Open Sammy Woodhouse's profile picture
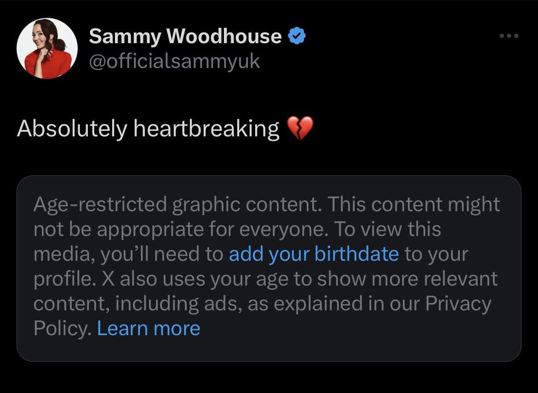Viewport: 538px width, 393px height. pos(47,48)
